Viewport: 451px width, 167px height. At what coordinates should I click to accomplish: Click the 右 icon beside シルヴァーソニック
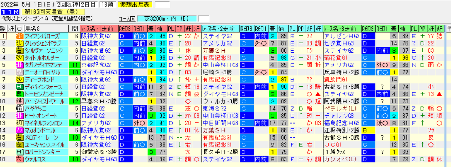(x=19, y=50)
